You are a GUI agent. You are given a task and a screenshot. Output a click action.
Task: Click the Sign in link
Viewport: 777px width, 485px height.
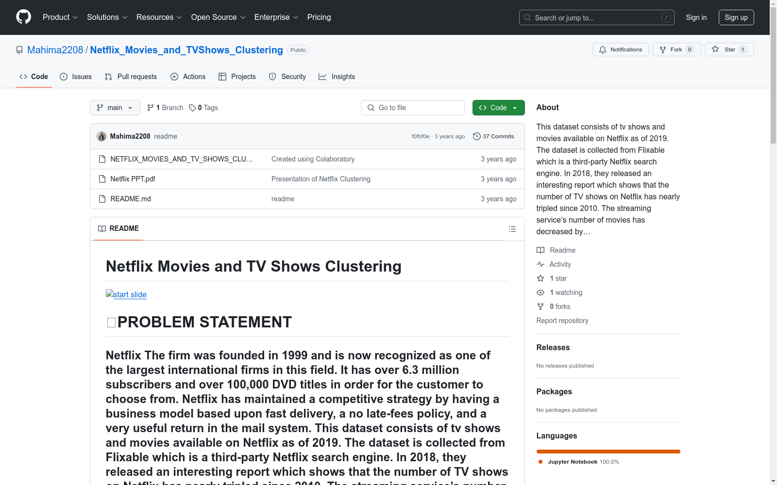coord(696,17)
